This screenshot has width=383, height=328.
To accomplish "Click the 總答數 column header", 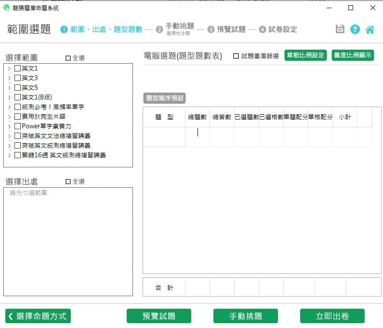I will coord(222,117).
